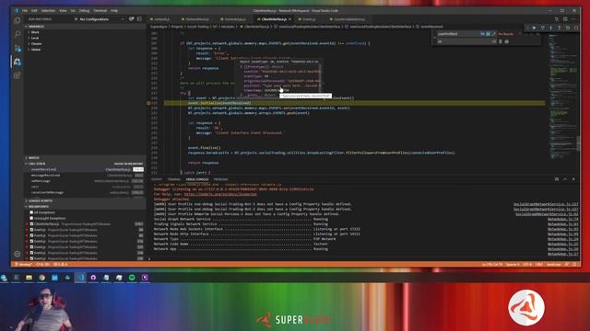Toggle Use Regular Expression in the find widget
This screenshot has width=590, height=331.
(494, 34)
